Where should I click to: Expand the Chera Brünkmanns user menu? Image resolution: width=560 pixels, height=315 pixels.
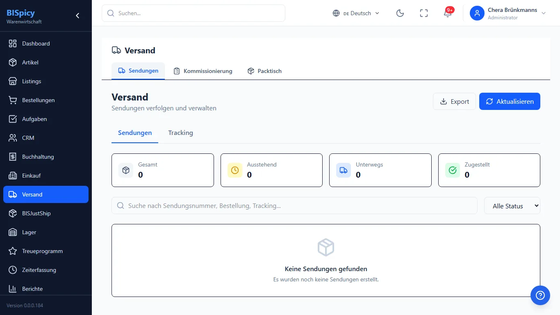(508, 13)
